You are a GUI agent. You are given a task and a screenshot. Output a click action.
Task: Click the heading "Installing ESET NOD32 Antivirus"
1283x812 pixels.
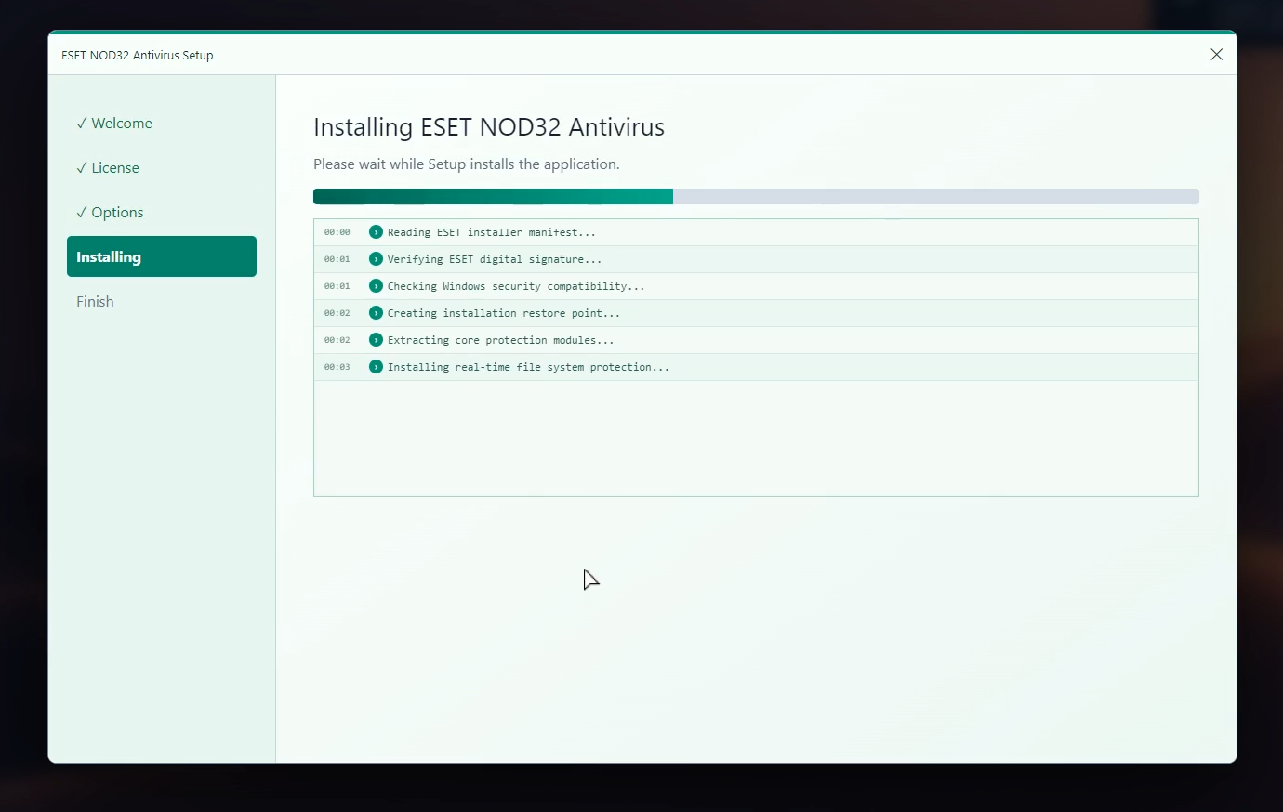[489, 127]
